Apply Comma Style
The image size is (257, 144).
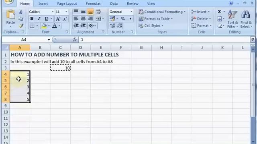[x=130, y=19]
